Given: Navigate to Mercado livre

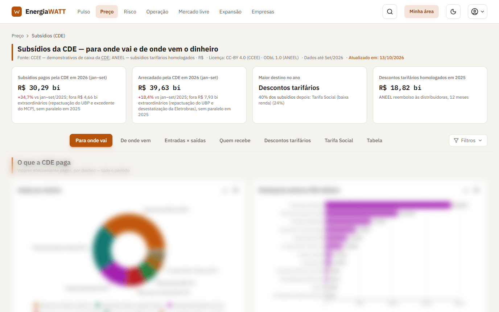Looking at the screenshot, I should tap(194, 12).
